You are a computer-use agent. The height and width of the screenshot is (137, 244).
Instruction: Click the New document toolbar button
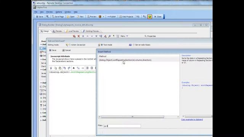pyautogui.click(x=80, y=17)
